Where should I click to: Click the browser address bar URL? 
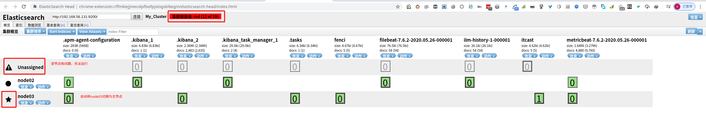click(158, 7)
